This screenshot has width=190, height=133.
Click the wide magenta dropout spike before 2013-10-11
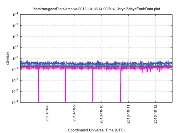(121, 85)
